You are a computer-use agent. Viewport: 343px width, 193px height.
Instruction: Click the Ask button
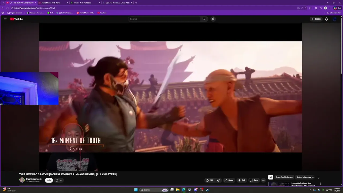(x=241, y=180)
